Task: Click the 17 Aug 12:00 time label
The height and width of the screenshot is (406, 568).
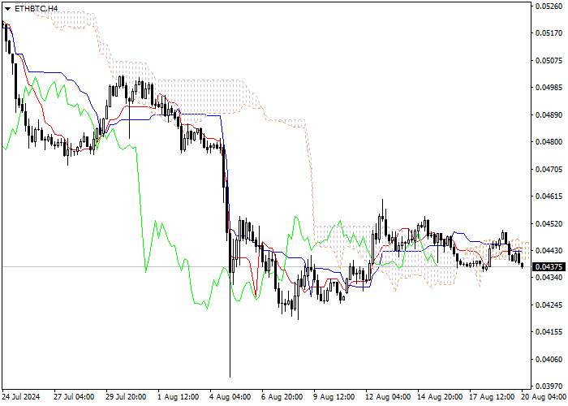Action: (492, 397)
